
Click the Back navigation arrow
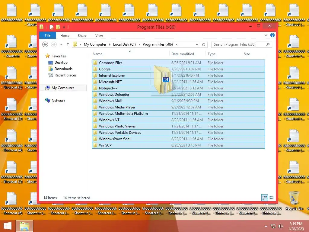pyautogui.click(x=45, y=45)
